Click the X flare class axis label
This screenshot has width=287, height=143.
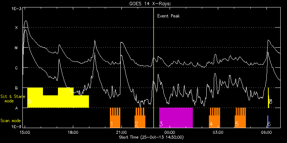(x=16, y=28)
